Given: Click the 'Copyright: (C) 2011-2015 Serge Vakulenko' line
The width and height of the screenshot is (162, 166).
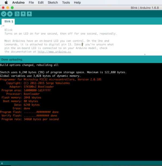Looking at the screenshot, I should click(38, 83).
